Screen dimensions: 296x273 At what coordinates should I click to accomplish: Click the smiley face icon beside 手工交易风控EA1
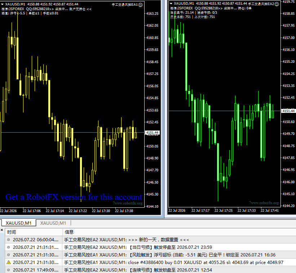(x=141, y=5)
